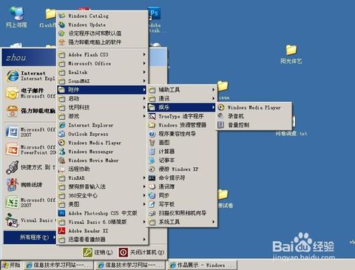Screen dimensions: 355x270
Task: Expand the 启动 submenu arrow
Action: tap(144, 98)
